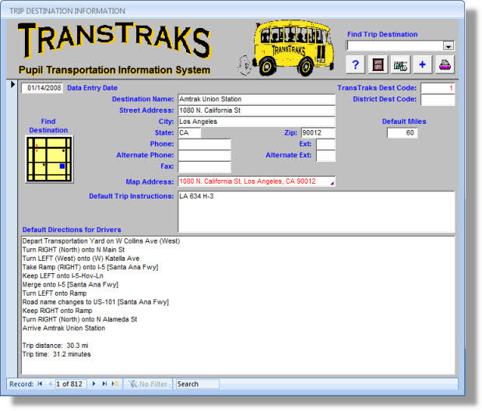Click the record selector arrow at left
482x411 pixels.
12,85
